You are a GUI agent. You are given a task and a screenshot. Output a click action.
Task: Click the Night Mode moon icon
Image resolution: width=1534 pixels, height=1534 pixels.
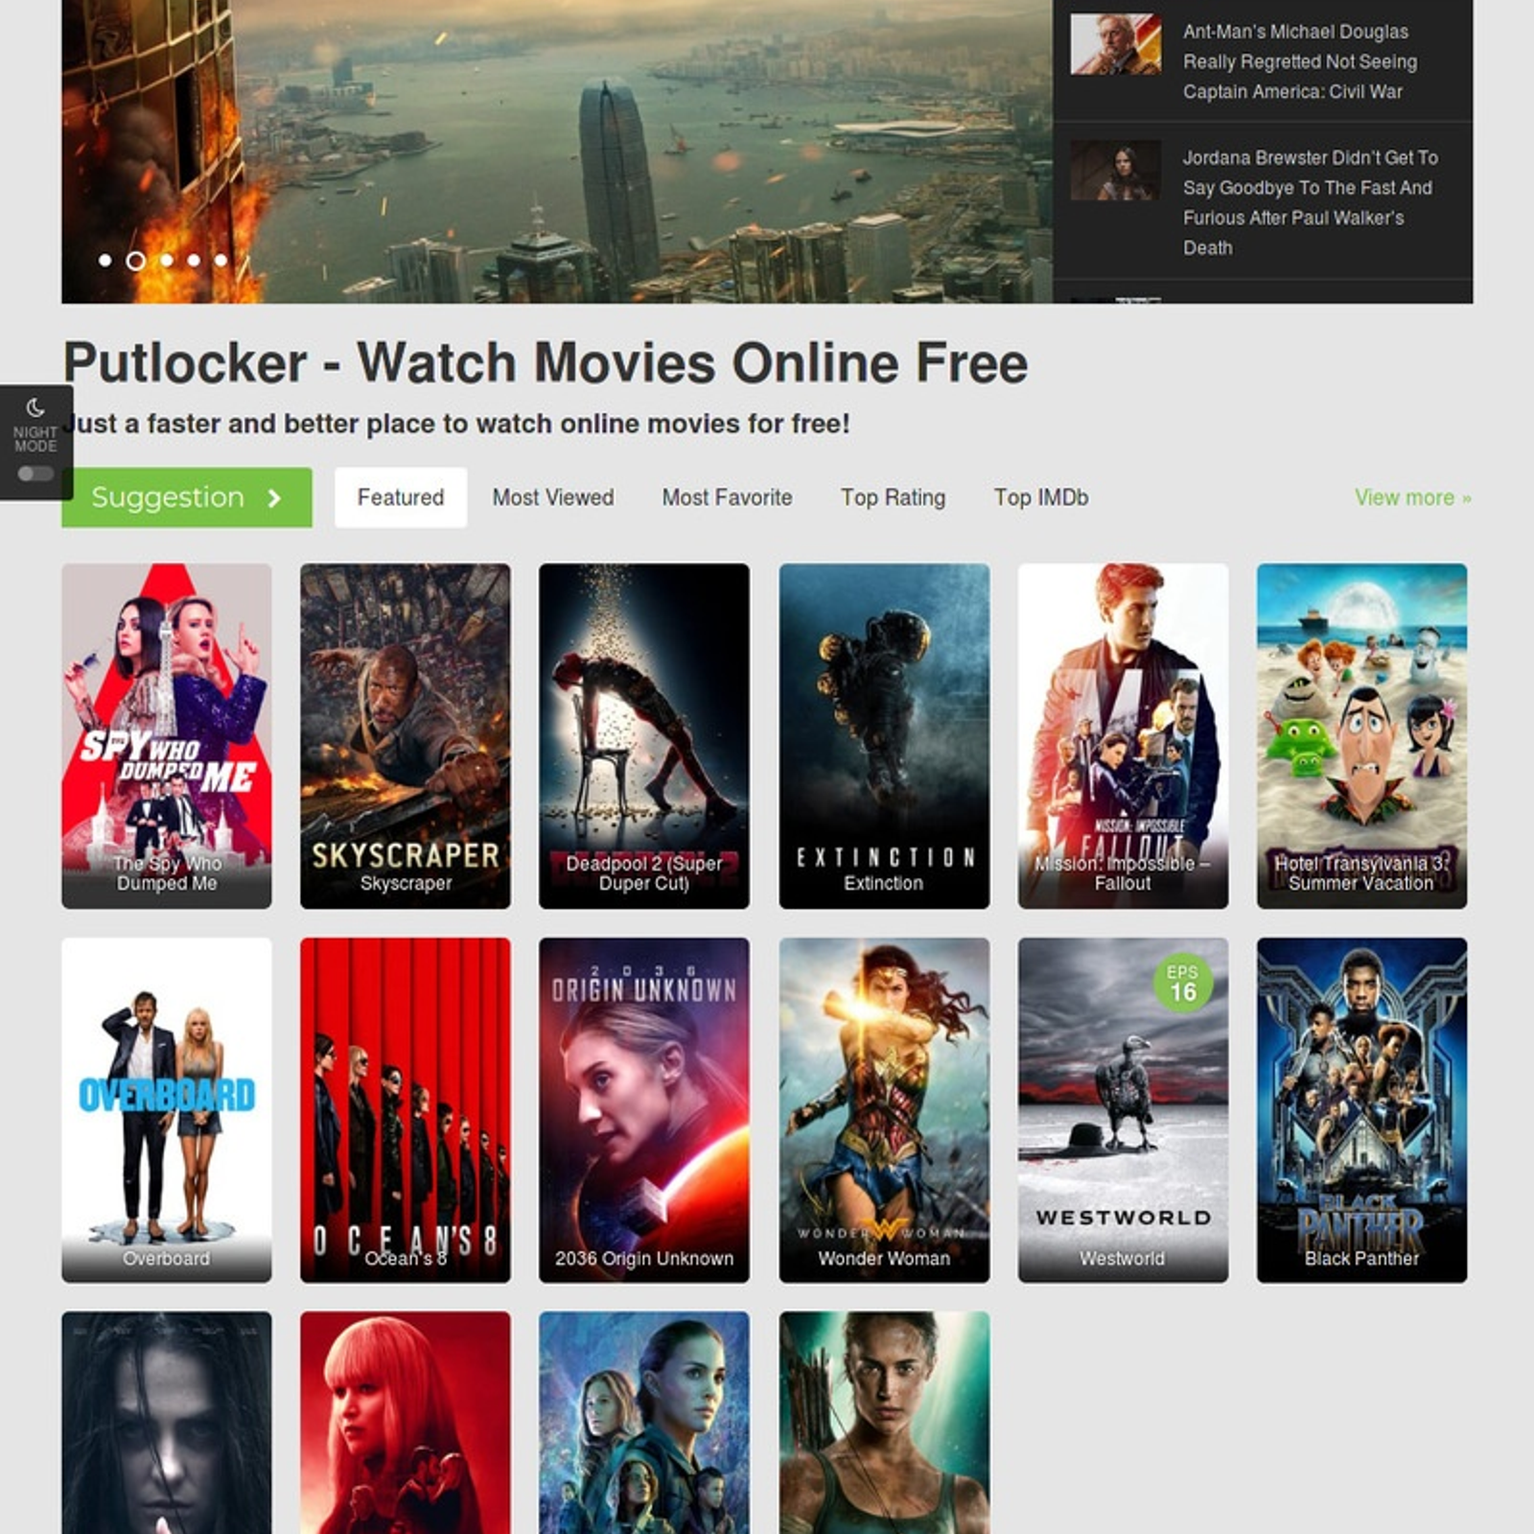[x=35, y=407]
